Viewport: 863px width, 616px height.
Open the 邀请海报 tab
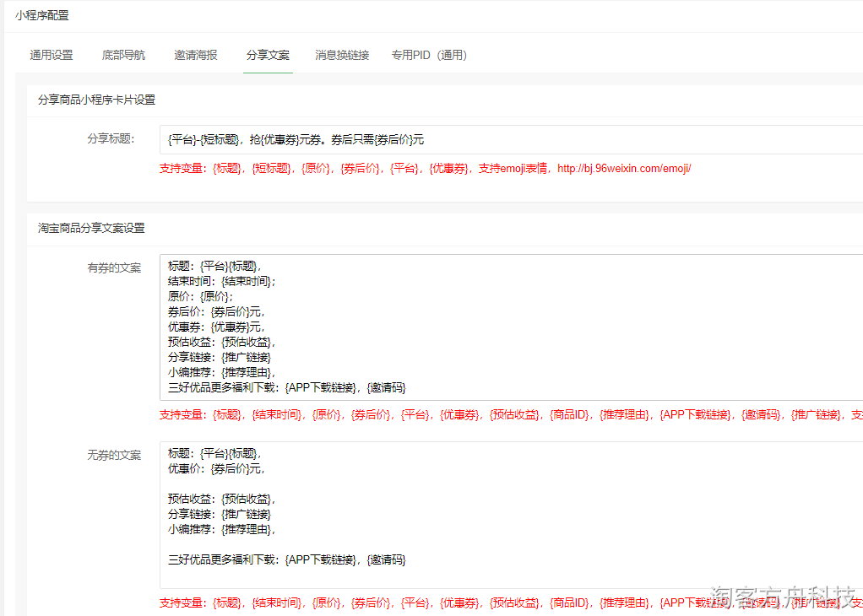196,55
